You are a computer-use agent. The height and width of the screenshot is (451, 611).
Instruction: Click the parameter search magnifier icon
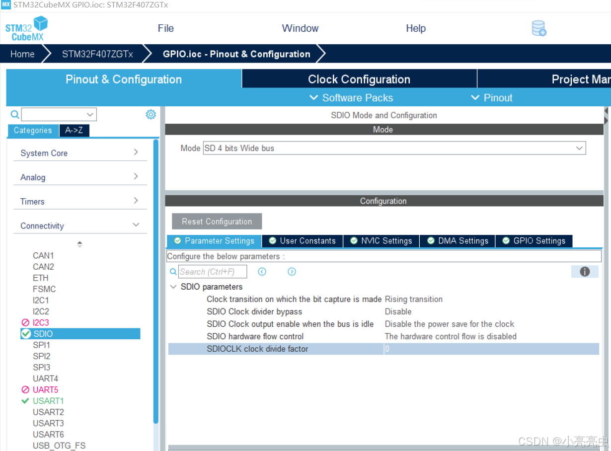173,272
